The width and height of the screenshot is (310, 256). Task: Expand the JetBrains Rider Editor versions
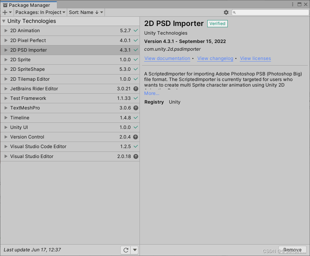pos(6,89)
